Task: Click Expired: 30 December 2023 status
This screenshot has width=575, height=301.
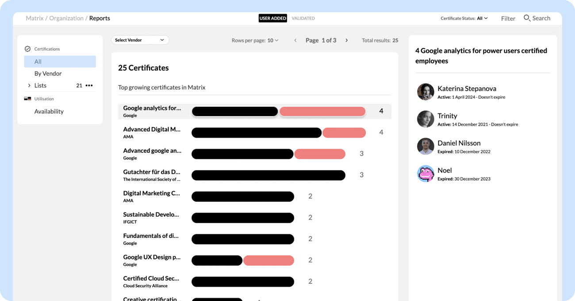Action: coord(464,179)
